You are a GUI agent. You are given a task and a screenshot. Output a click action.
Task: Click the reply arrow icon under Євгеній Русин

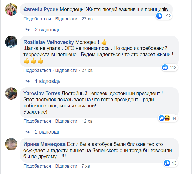[28, 30]
